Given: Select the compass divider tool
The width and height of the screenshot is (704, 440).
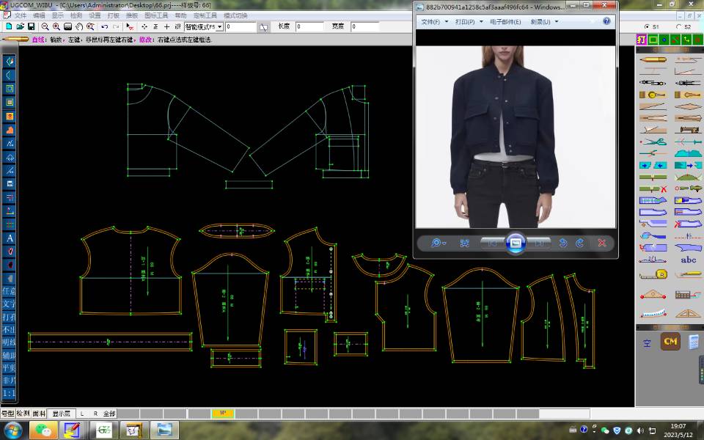Looking at the screenshot, I should point(652,82).
